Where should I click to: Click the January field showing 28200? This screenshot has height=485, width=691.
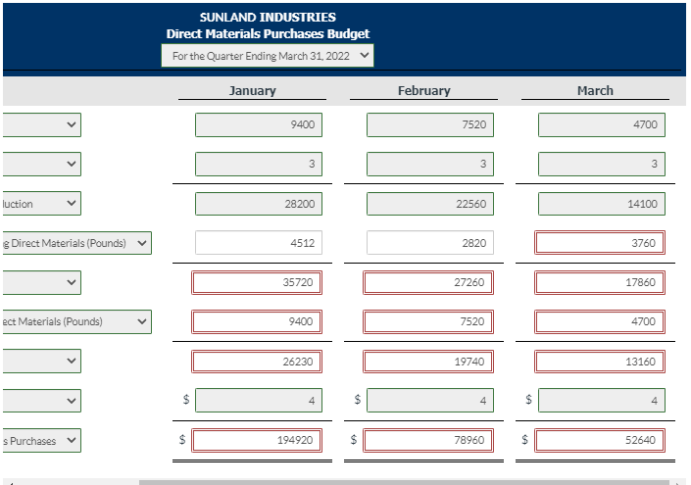coord(259,204)
